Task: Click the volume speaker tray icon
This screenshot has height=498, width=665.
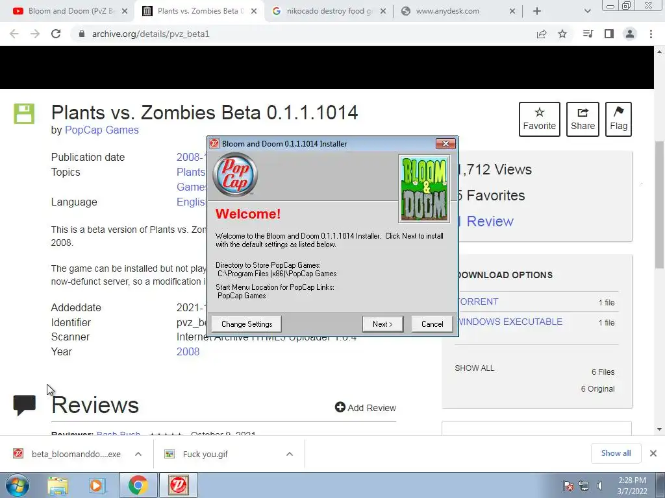Action: coord(599,486)
